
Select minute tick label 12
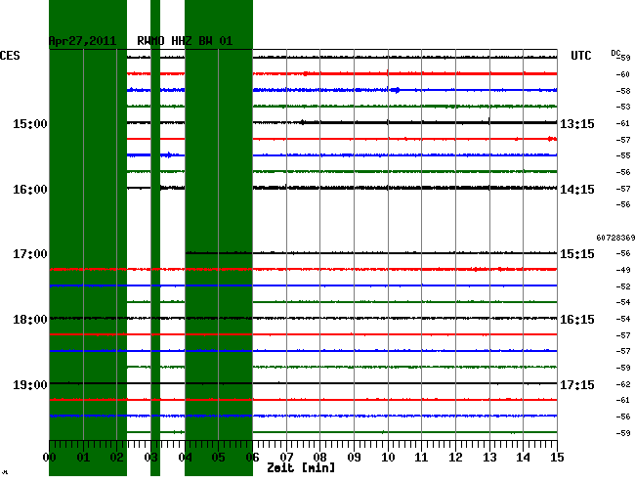point(455,458)
